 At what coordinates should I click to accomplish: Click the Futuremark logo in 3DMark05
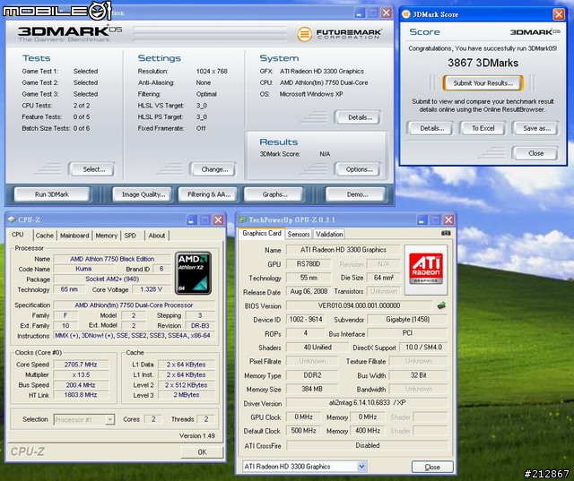click(339, 34)
